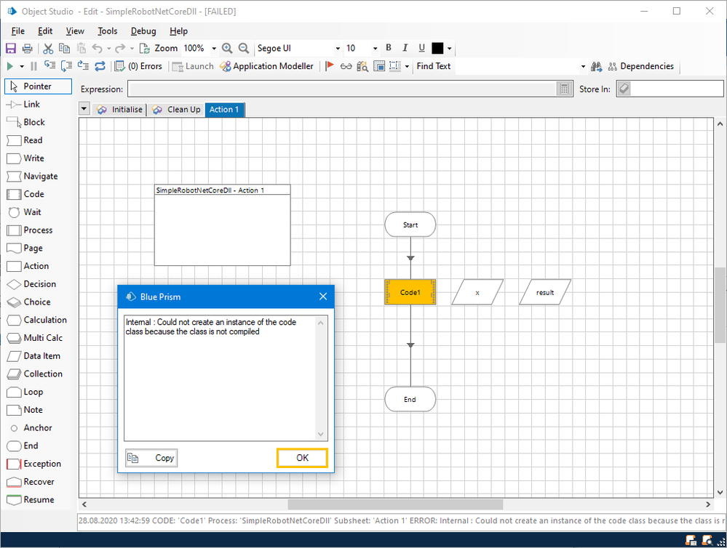Toggle italic text formatting
Screen dimensions: 727x548
[405, 48]
